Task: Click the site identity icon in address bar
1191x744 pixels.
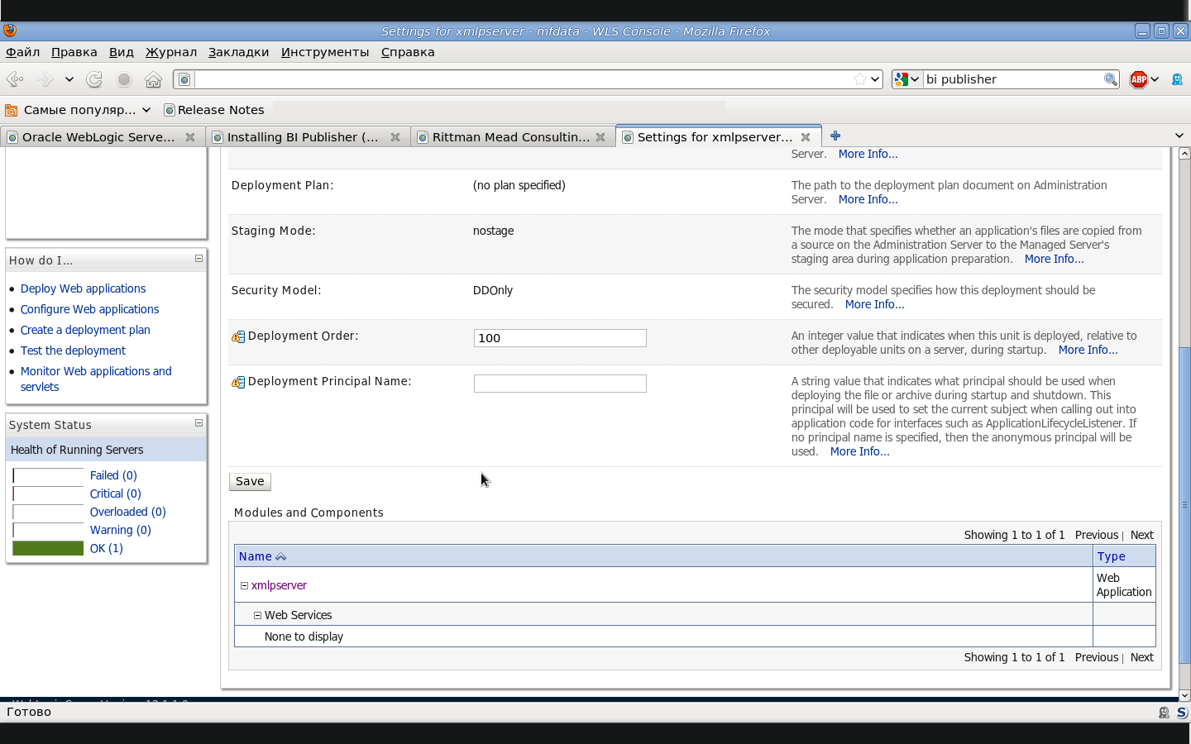Action: pyautogui.click(x=185, y=79)
